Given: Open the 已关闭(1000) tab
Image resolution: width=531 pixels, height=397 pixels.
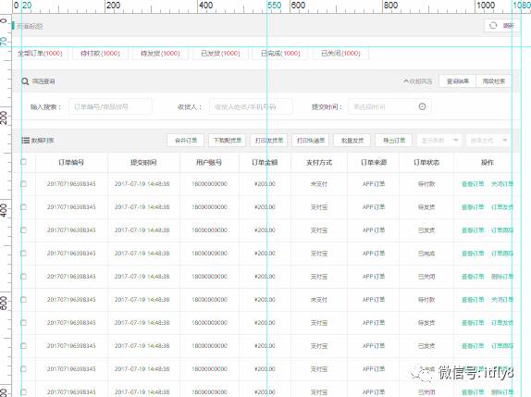Looking at the screenshot, I should [340, 54].
